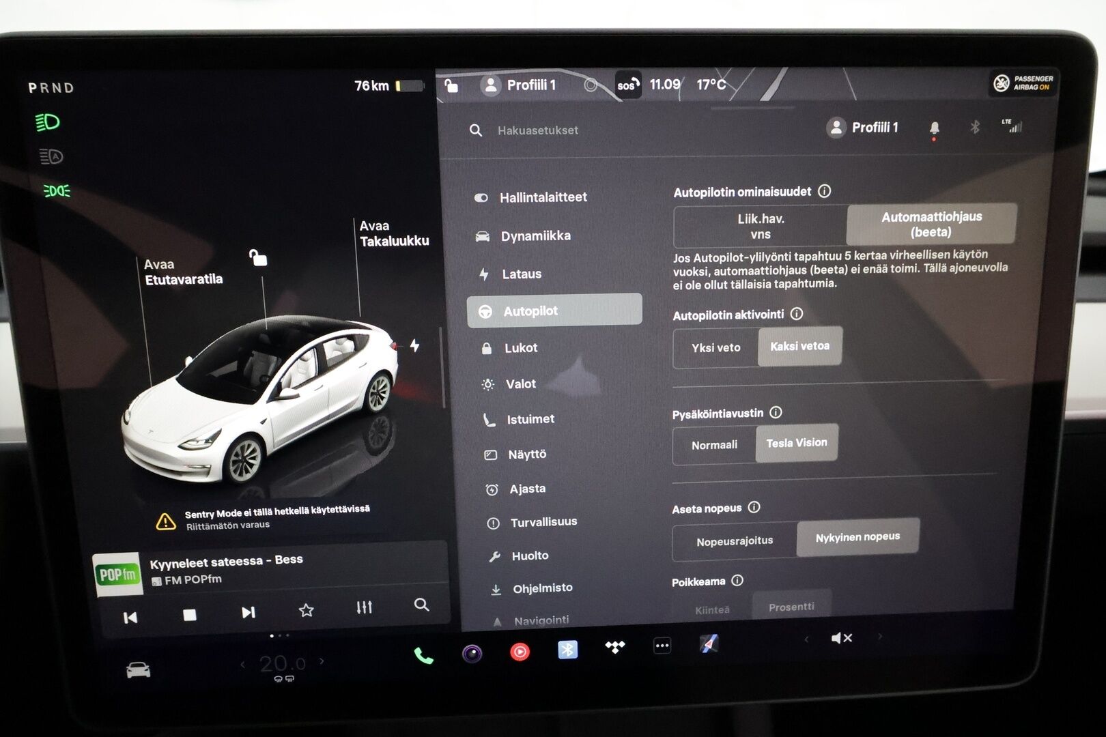Set parking assist to Normaali
The height and width of the screenshot is (737, 1106).
[x=714, y=445]
